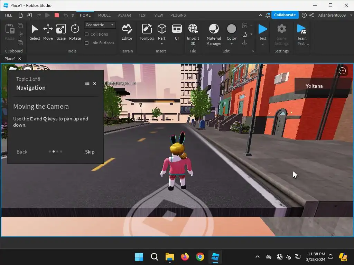Choose the Scale tool

click(61, 32)
